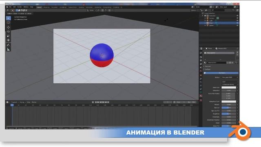Open the Edit menu
The width and height of the screenshot is (261, 147).
[x=14, y=7]
